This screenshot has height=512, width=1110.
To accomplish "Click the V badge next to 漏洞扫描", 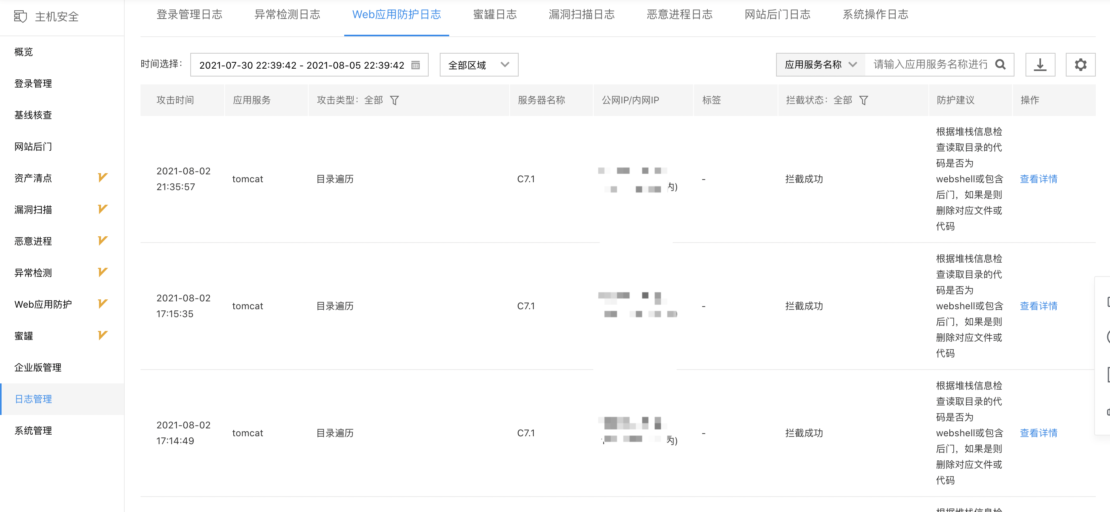I will [x=102, y=209].
